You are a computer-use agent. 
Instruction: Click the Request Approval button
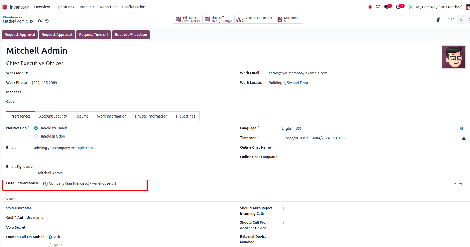(20, 35)
